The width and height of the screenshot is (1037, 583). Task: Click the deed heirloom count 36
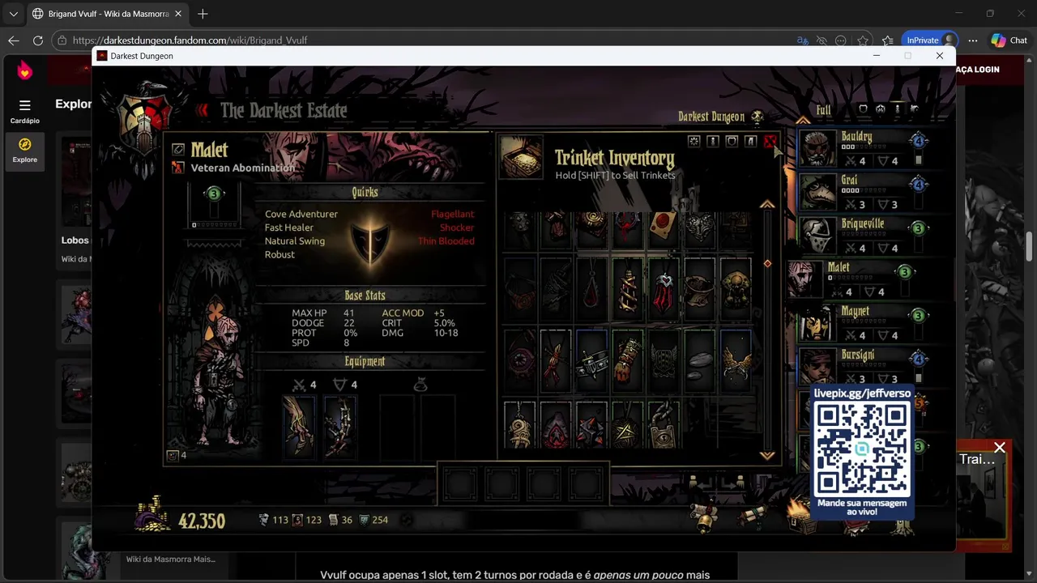click(340, 520)
